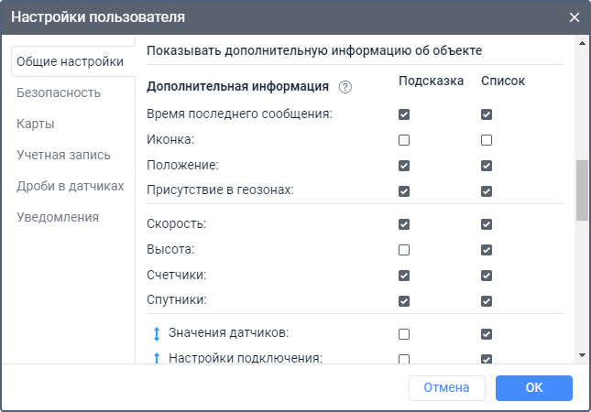Click the help icon beside Дополнительная информация

[345, 87]
